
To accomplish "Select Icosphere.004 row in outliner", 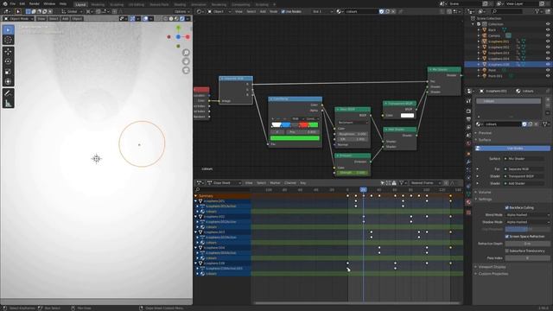I will click(499, 59).
